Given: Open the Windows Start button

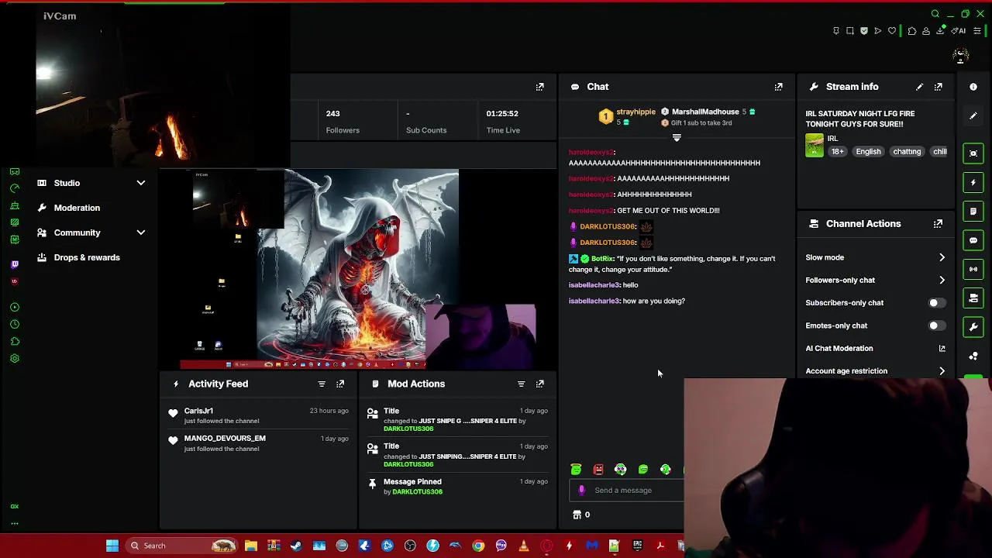Looking at the screenshot, I should click(112, 546).
